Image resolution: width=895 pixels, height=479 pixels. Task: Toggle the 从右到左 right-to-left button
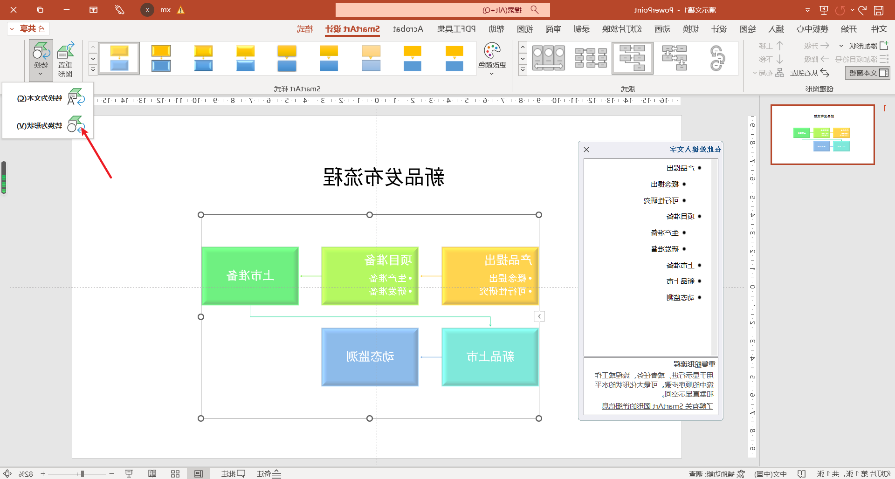[x=809, y=73]
